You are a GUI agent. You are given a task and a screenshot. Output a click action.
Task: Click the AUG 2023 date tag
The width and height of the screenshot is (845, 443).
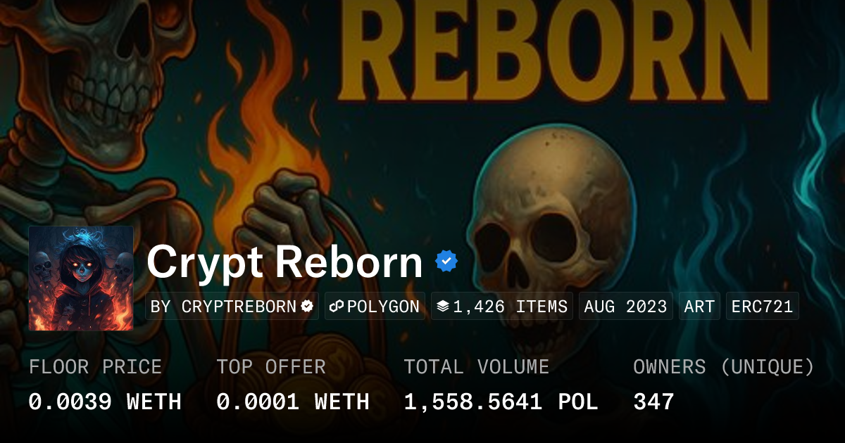click(x=626, y=307)
